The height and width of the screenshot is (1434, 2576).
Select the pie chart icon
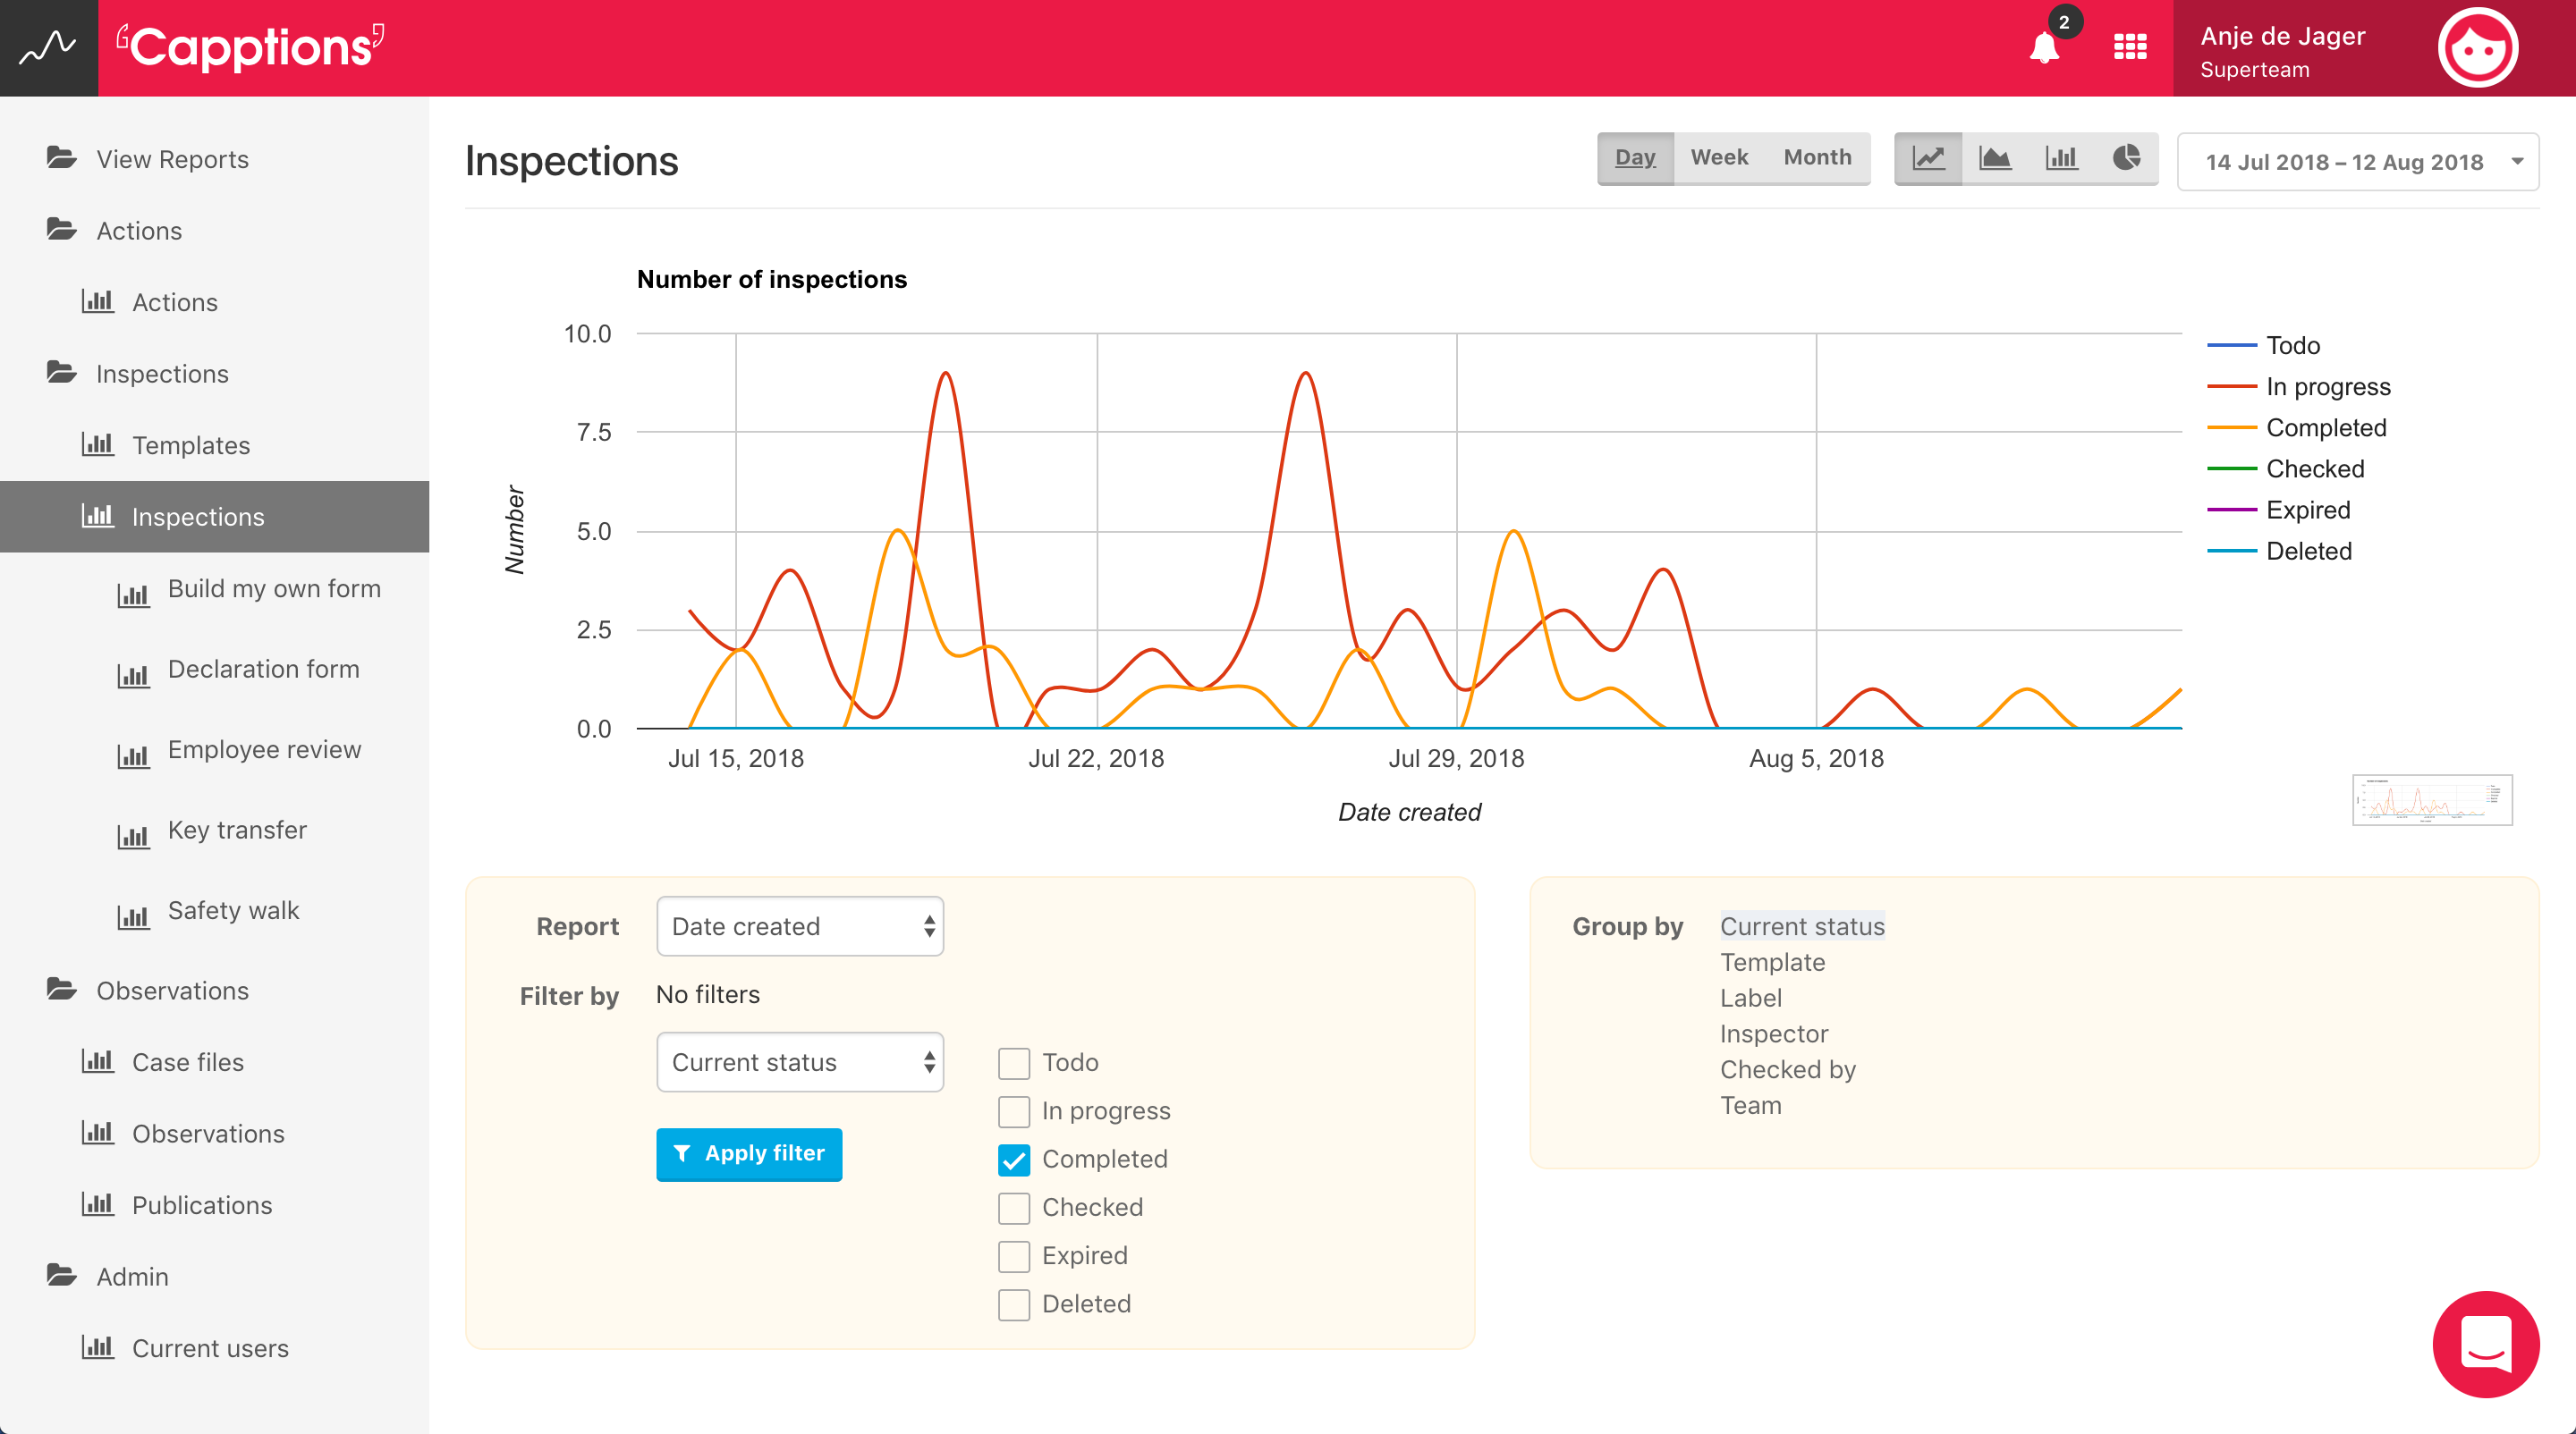(2126, 158)
